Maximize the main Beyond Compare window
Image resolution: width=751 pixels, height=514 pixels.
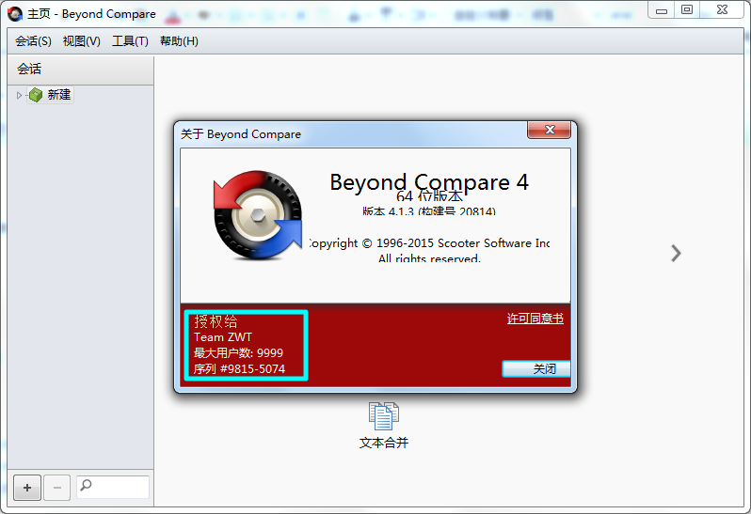coord(687,9)
